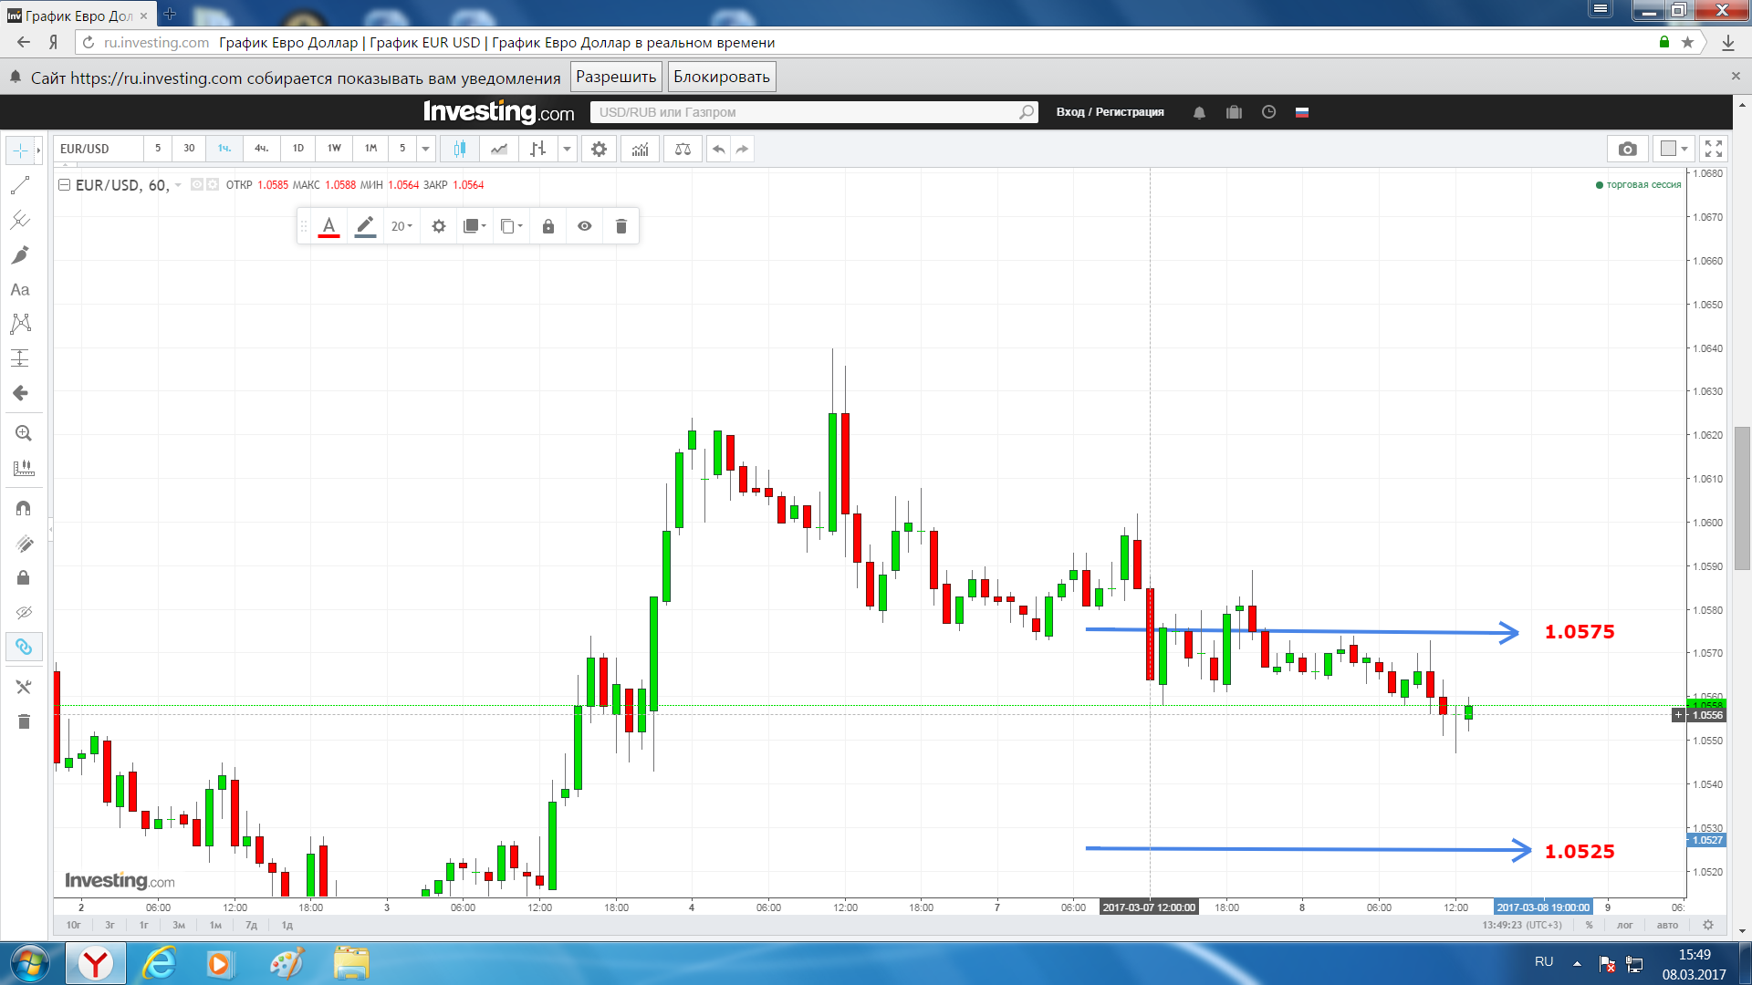Image resolution: width=1752 pixels, height=985 pixels.
Task: Expand timeframe list dropdown arrow
Action: (425, 149)
